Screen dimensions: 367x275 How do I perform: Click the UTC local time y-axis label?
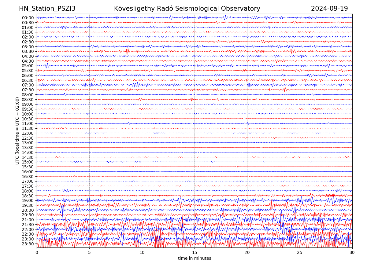pos(17,130)
